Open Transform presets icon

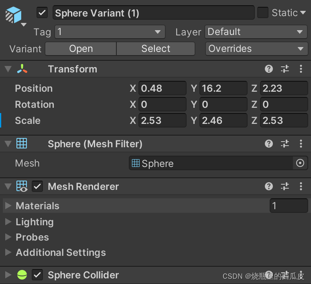pos(285,69)
